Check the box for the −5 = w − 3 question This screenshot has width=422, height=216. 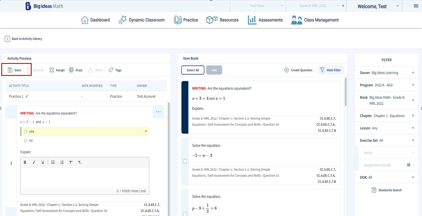click(185, 161)
